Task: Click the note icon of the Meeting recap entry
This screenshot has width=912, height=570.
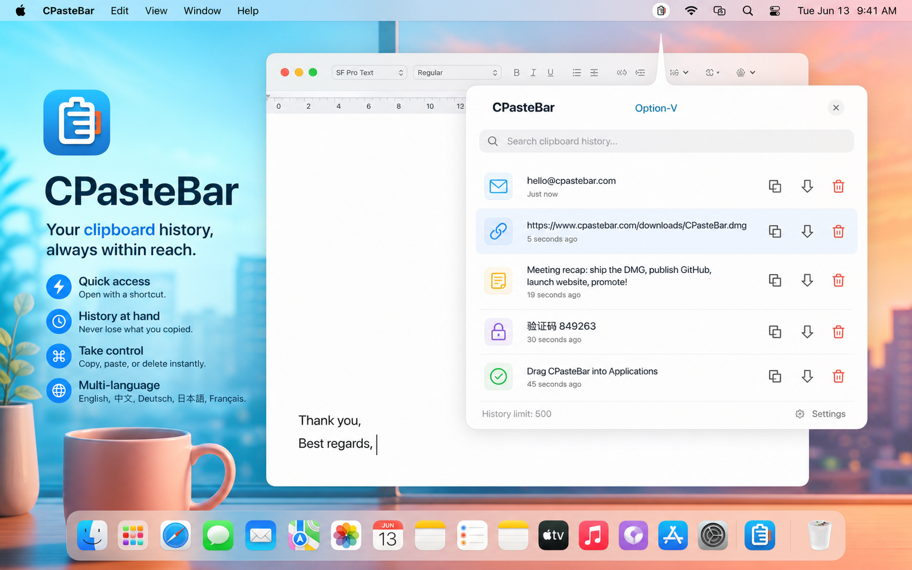Action: tap(499, 280)
